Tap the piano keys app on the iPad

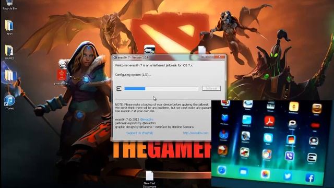[x=270, y=105]
